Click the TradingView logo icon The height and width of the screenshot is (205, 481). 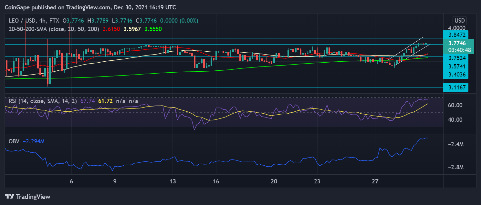pyautogui.click(x=10, y=197)
